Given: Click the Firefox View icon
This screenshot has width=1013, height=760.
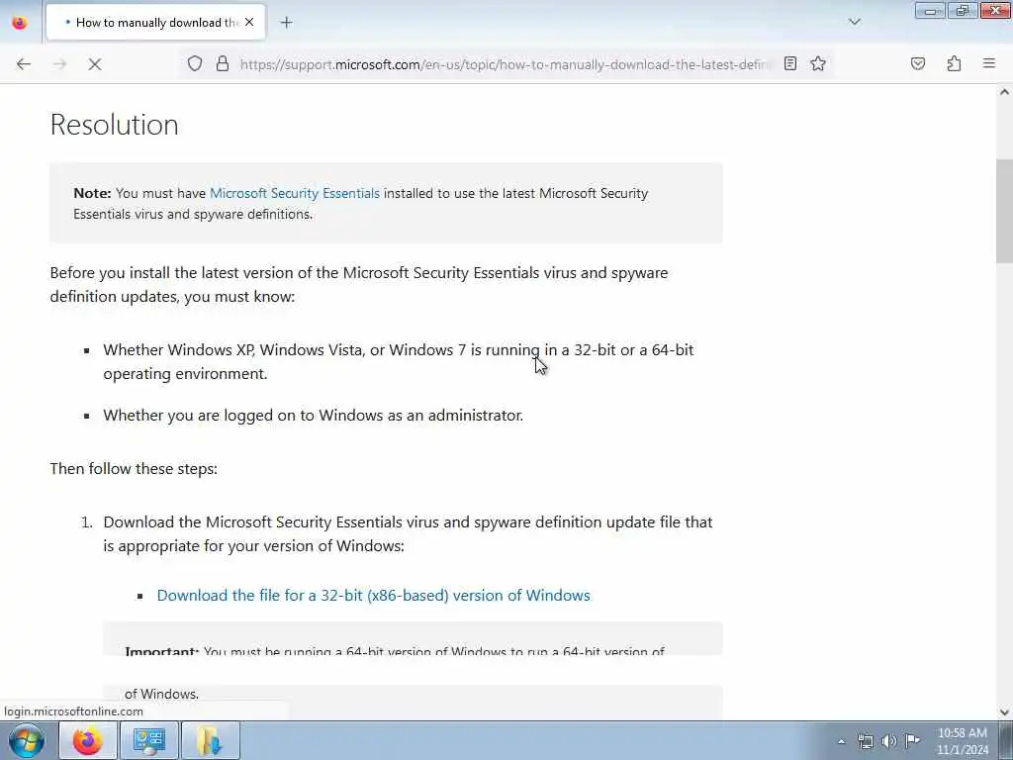Looking at the screenshot, I should (20, 22).
